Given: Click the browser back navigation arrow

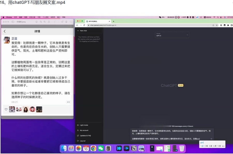Looking at the screenshot, I should click(77, 25).
